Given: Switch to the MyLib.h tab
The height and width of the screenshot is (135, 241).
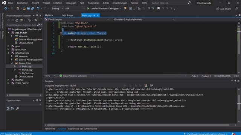Looking at the screenshot, I should pyautogui.click(x=49, y=15).
